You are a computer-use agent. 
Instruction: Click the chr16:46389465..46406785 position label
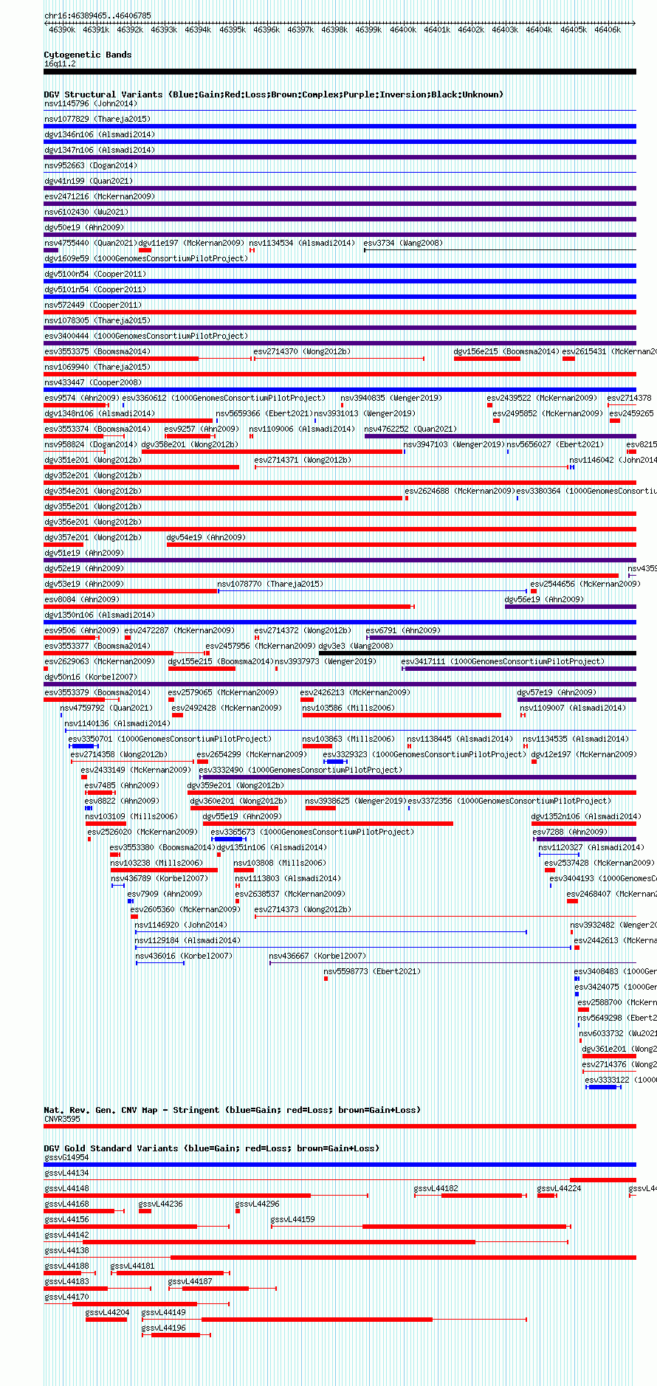(97, 15)
